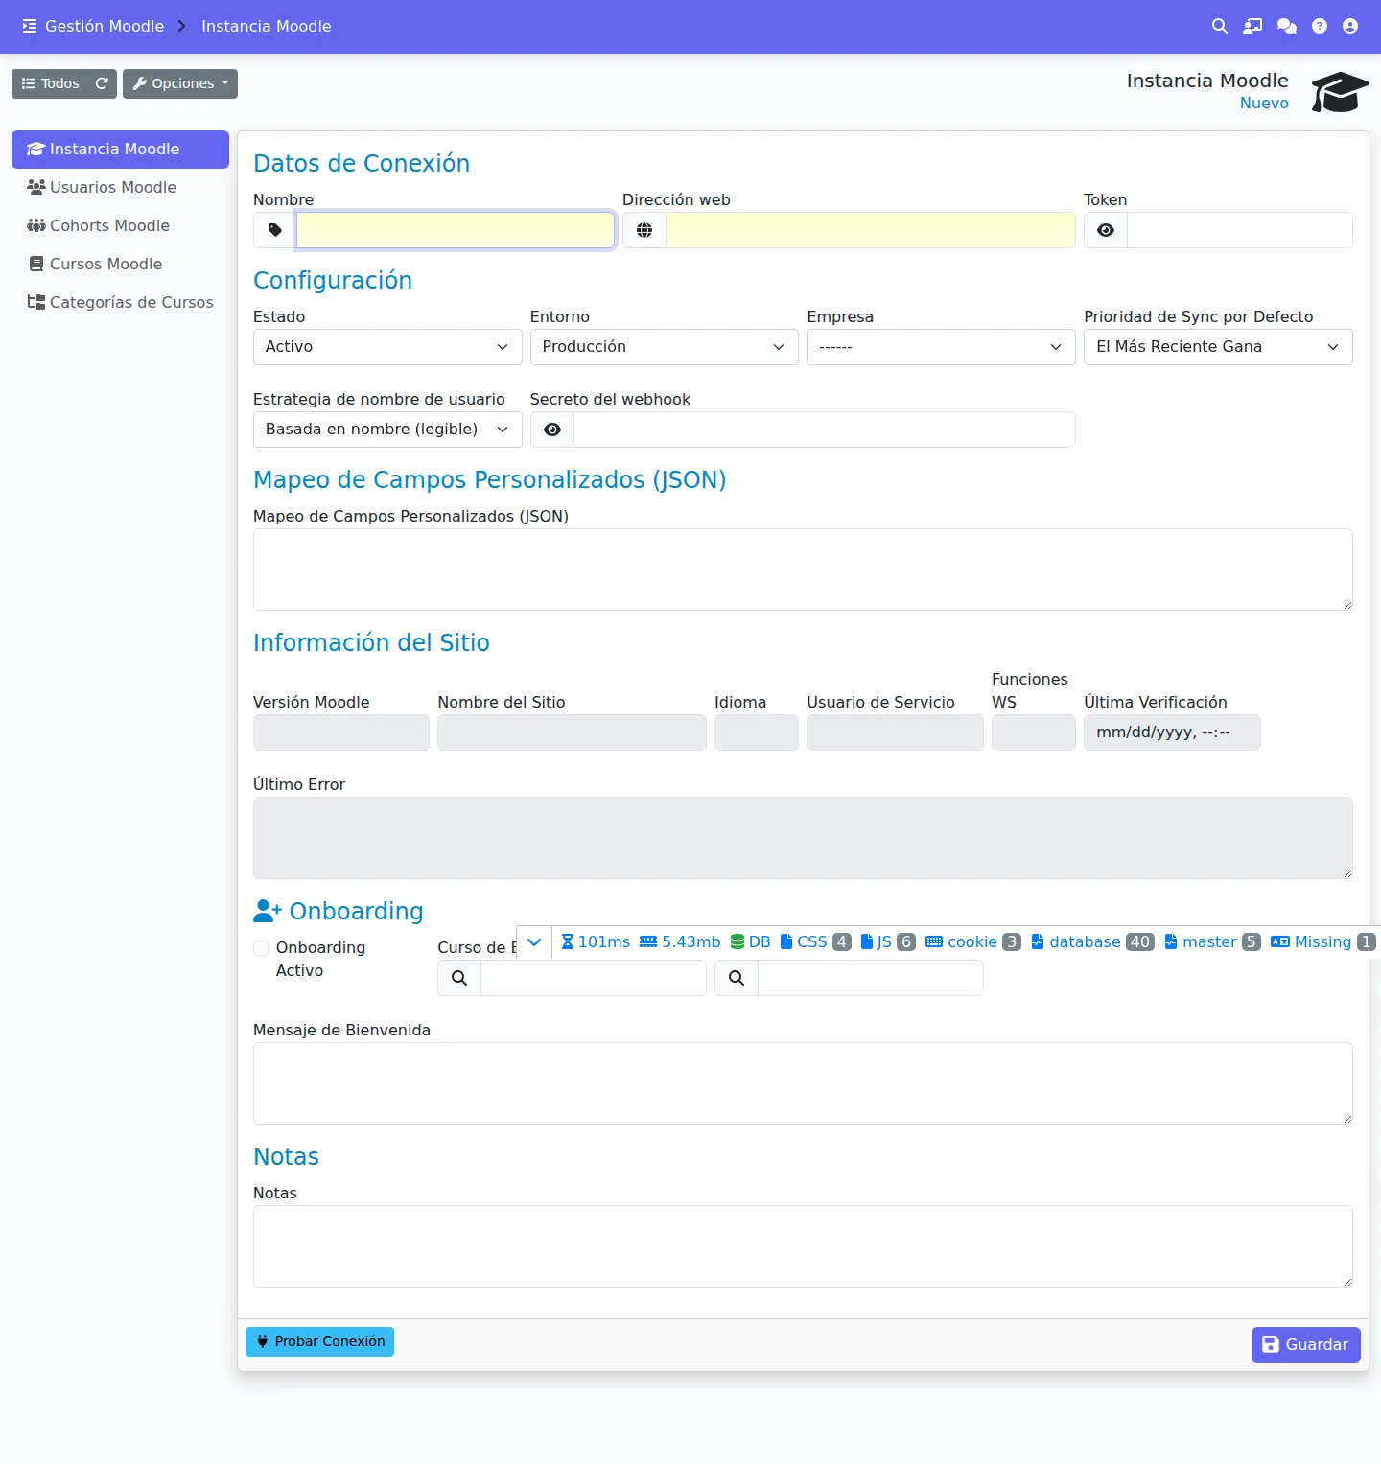Click the refresh icon next to Todos
This screenshot has width=1381, height=1464.
point(102,83)
